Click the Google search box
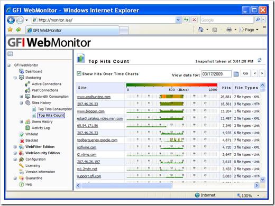The width and height of the screenshot is (275, 206). (x=226, y=20)
